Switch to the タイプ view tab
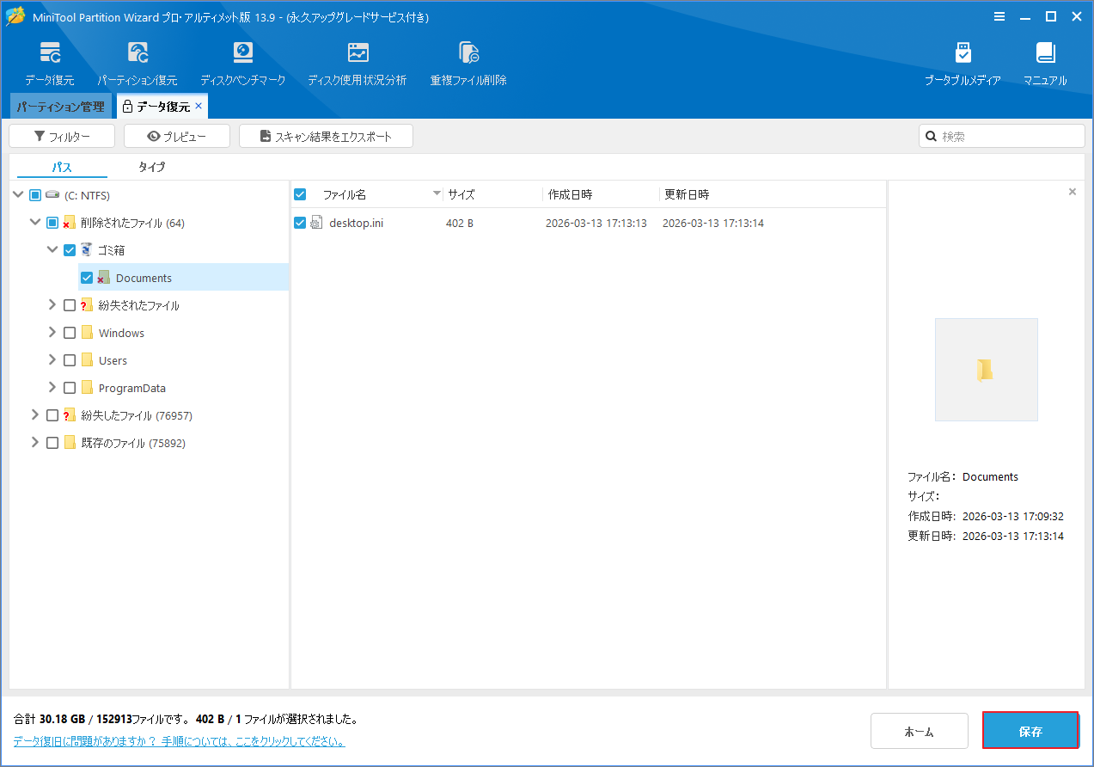This screenshot has width=1094, height=767. [151, 167]
